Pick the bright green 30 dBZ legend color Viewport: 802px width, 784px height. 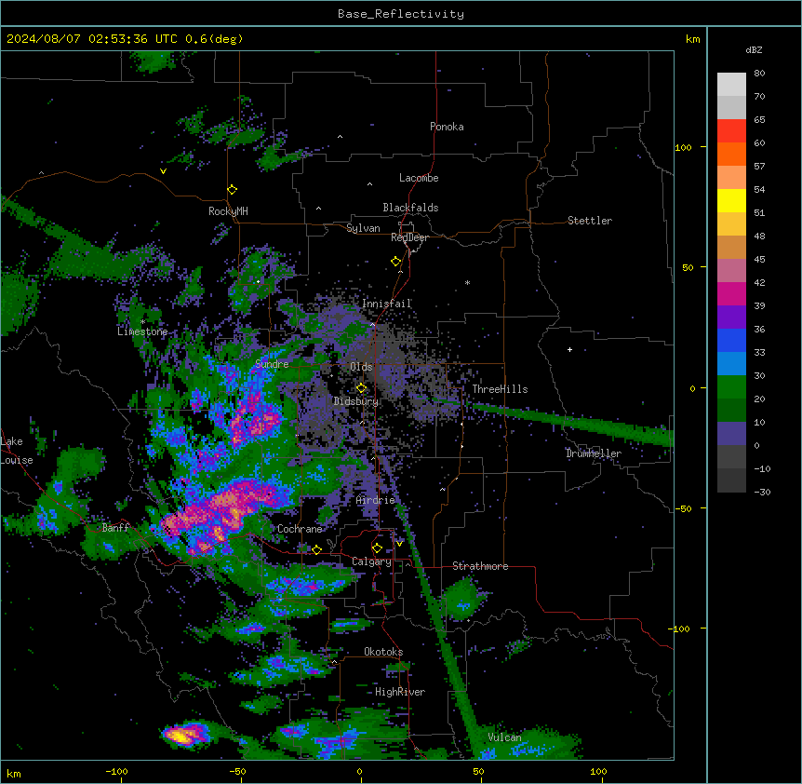(x=731, y=387)
